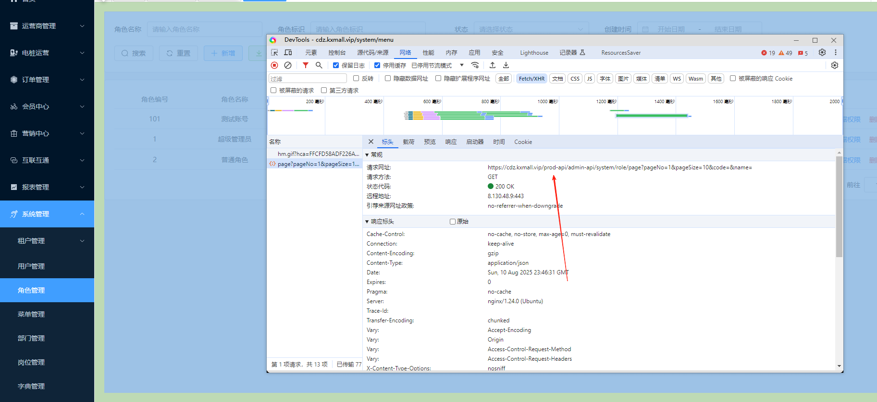The width and height of the screenshot is (877, 402).
Task: Enable the 反转 checkbox
Action: coord(356,79)
